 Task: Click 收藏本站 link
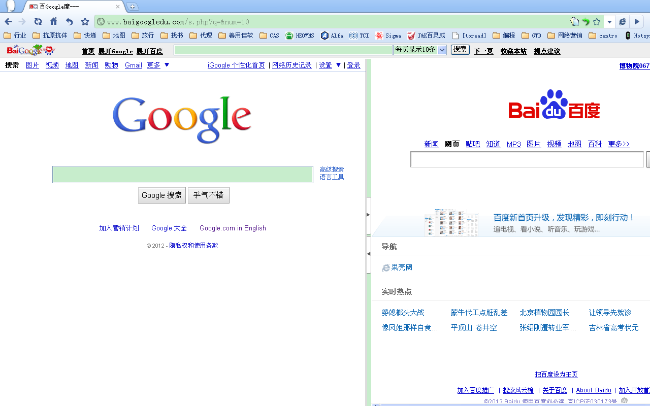click(x=513, y=51)
